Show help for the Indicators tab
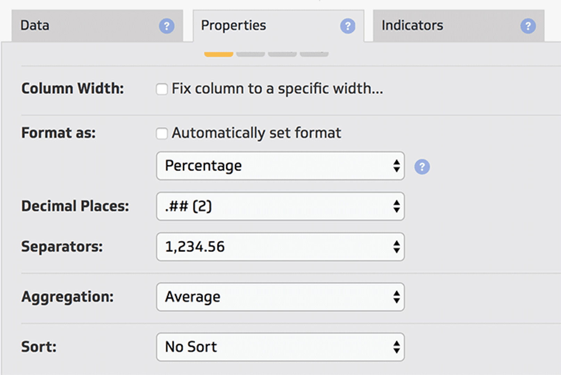This screenshot has width=561, height=375. pyautogui.click(x=528, y=26)
